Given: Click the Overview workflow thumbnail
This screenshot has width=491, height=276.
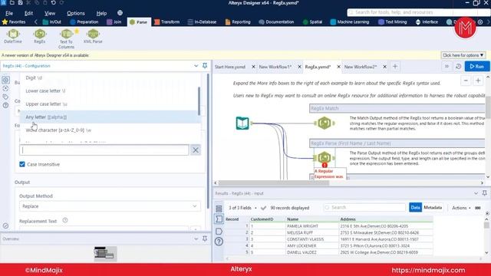Looking at the screenshot, I should (105, 254).
